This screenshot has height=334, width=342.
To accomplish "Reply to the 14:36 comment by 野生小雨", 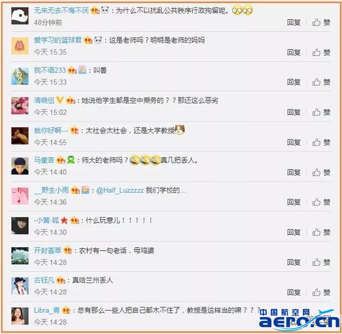I will pyautogui.click(x=294, y=202).
